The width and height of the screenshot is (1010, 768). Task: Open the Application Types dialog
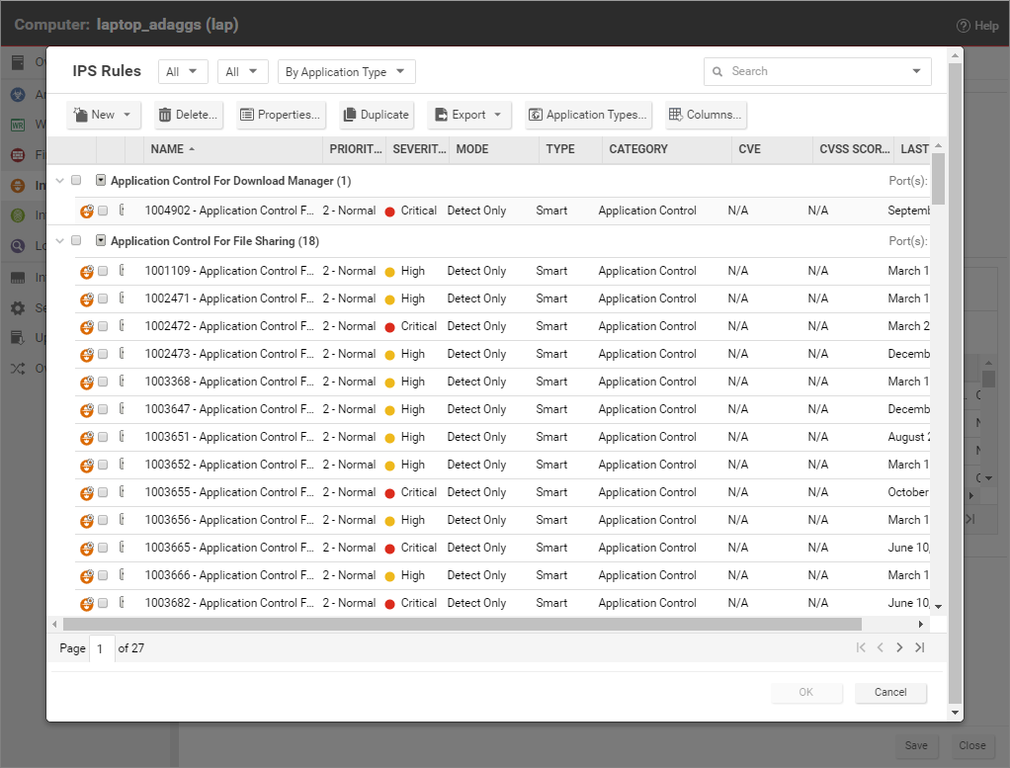tap(587, 115)
